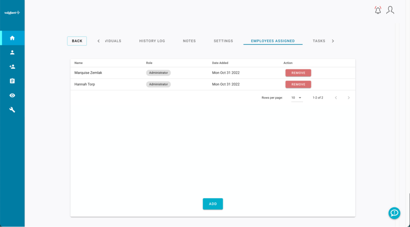Click the Date Added column header
Screen dimensions: 410x227
click(x=220, y=63)
